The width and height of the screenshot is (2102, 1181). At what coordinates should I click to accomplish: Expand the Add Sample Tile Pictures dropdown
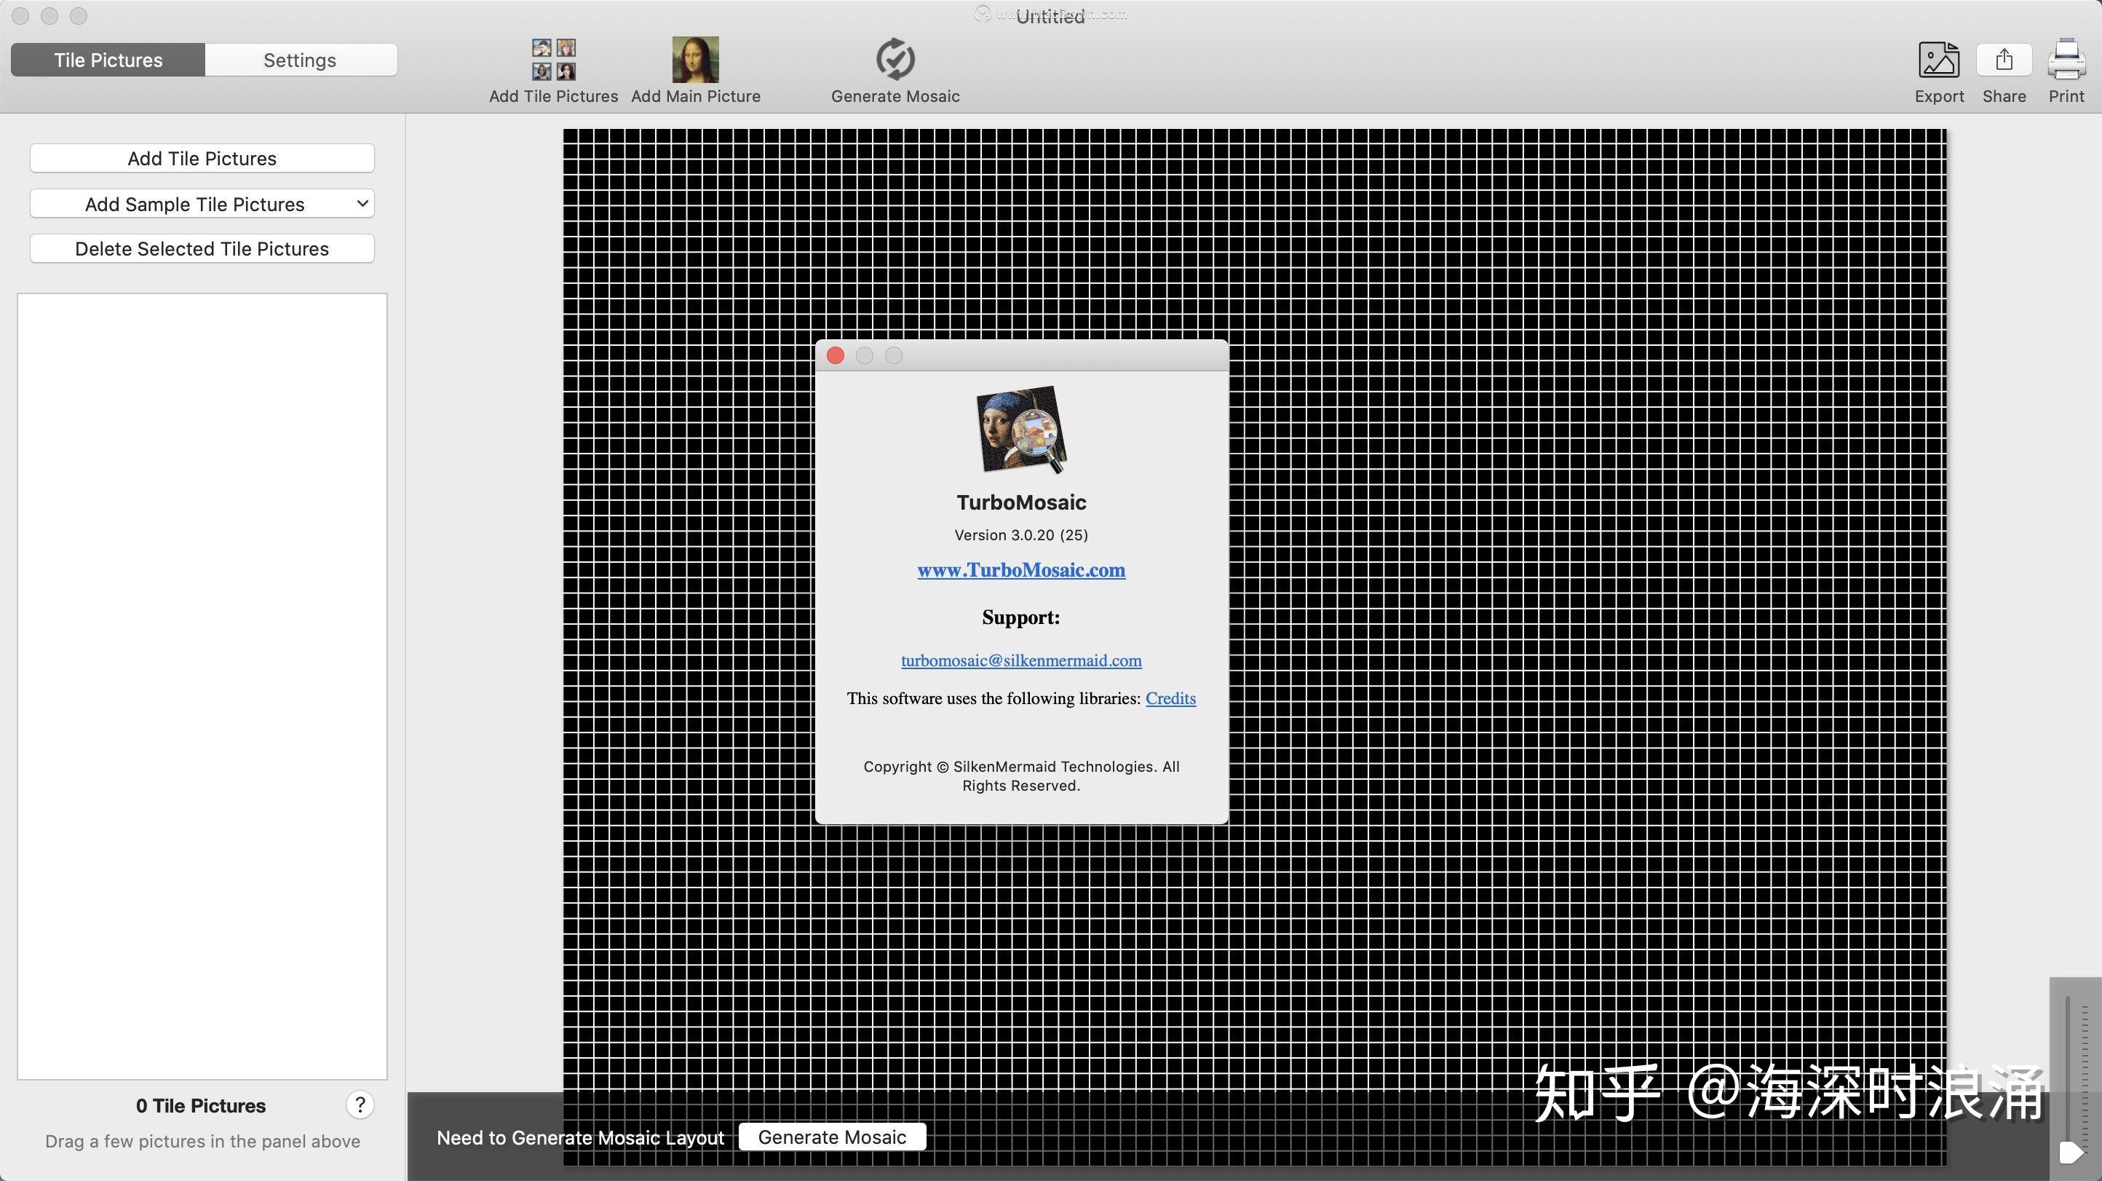(202, 204)
